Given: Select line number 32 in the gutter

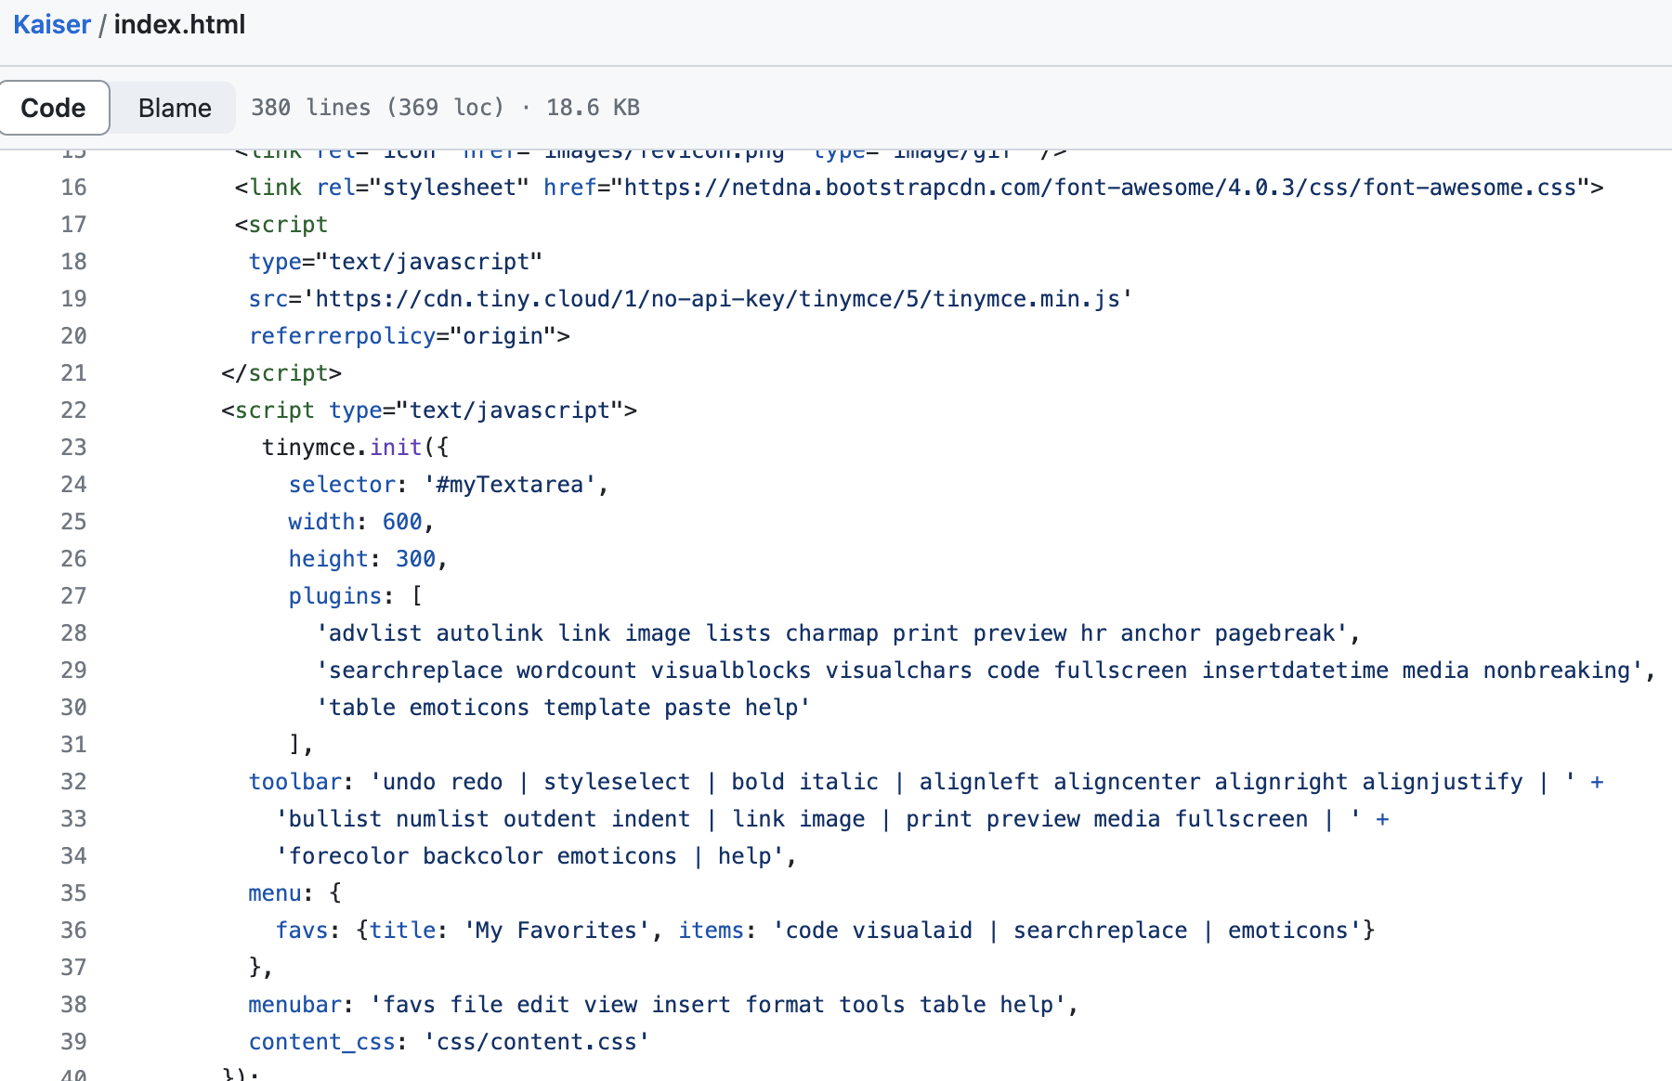Looking at the screenshot, I should 73,782.
